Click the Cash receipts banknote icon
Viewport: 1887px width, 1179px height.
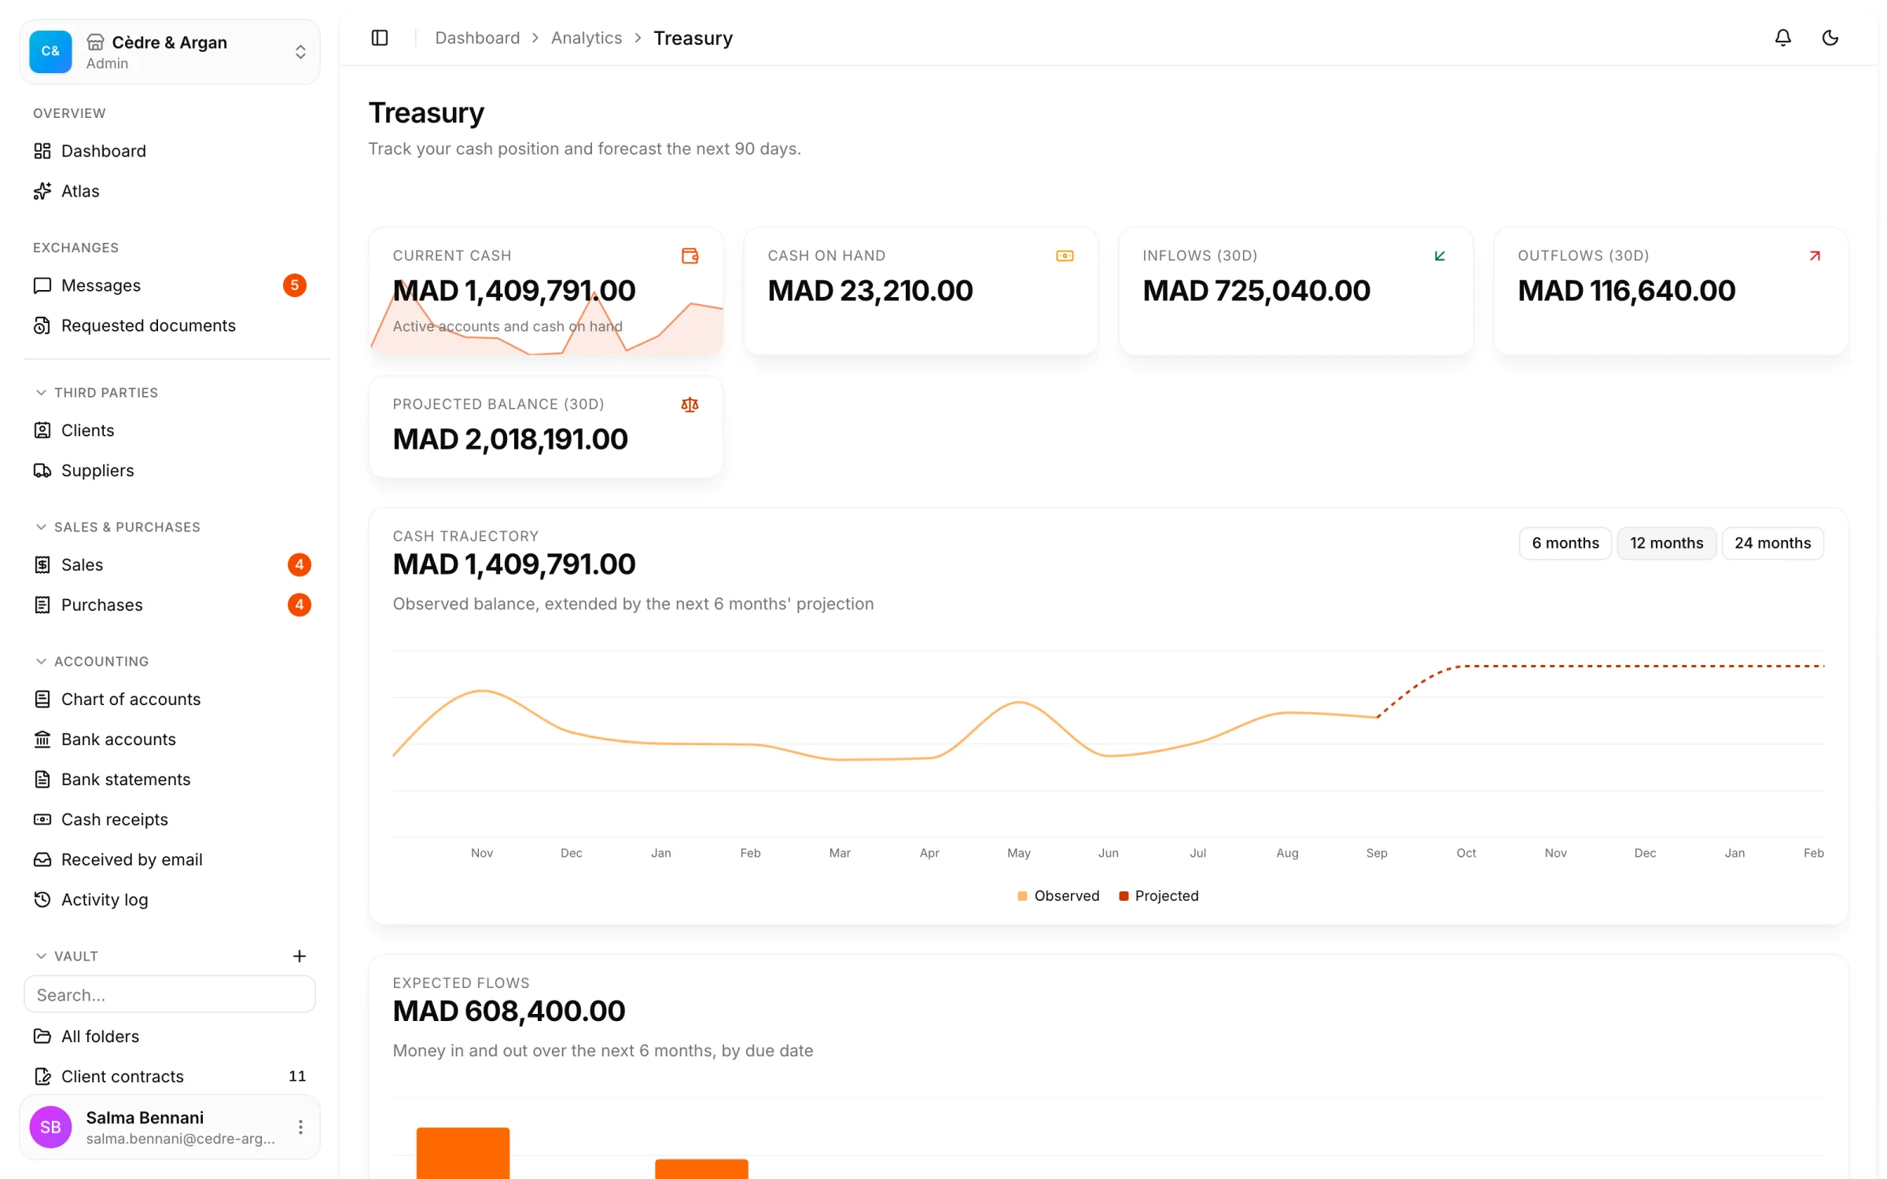tap(42, 819)
